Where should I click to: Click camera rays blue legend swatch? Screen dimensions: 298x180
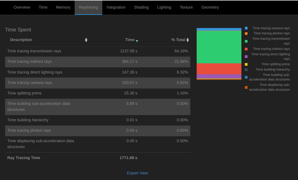[x=246, y=28]
